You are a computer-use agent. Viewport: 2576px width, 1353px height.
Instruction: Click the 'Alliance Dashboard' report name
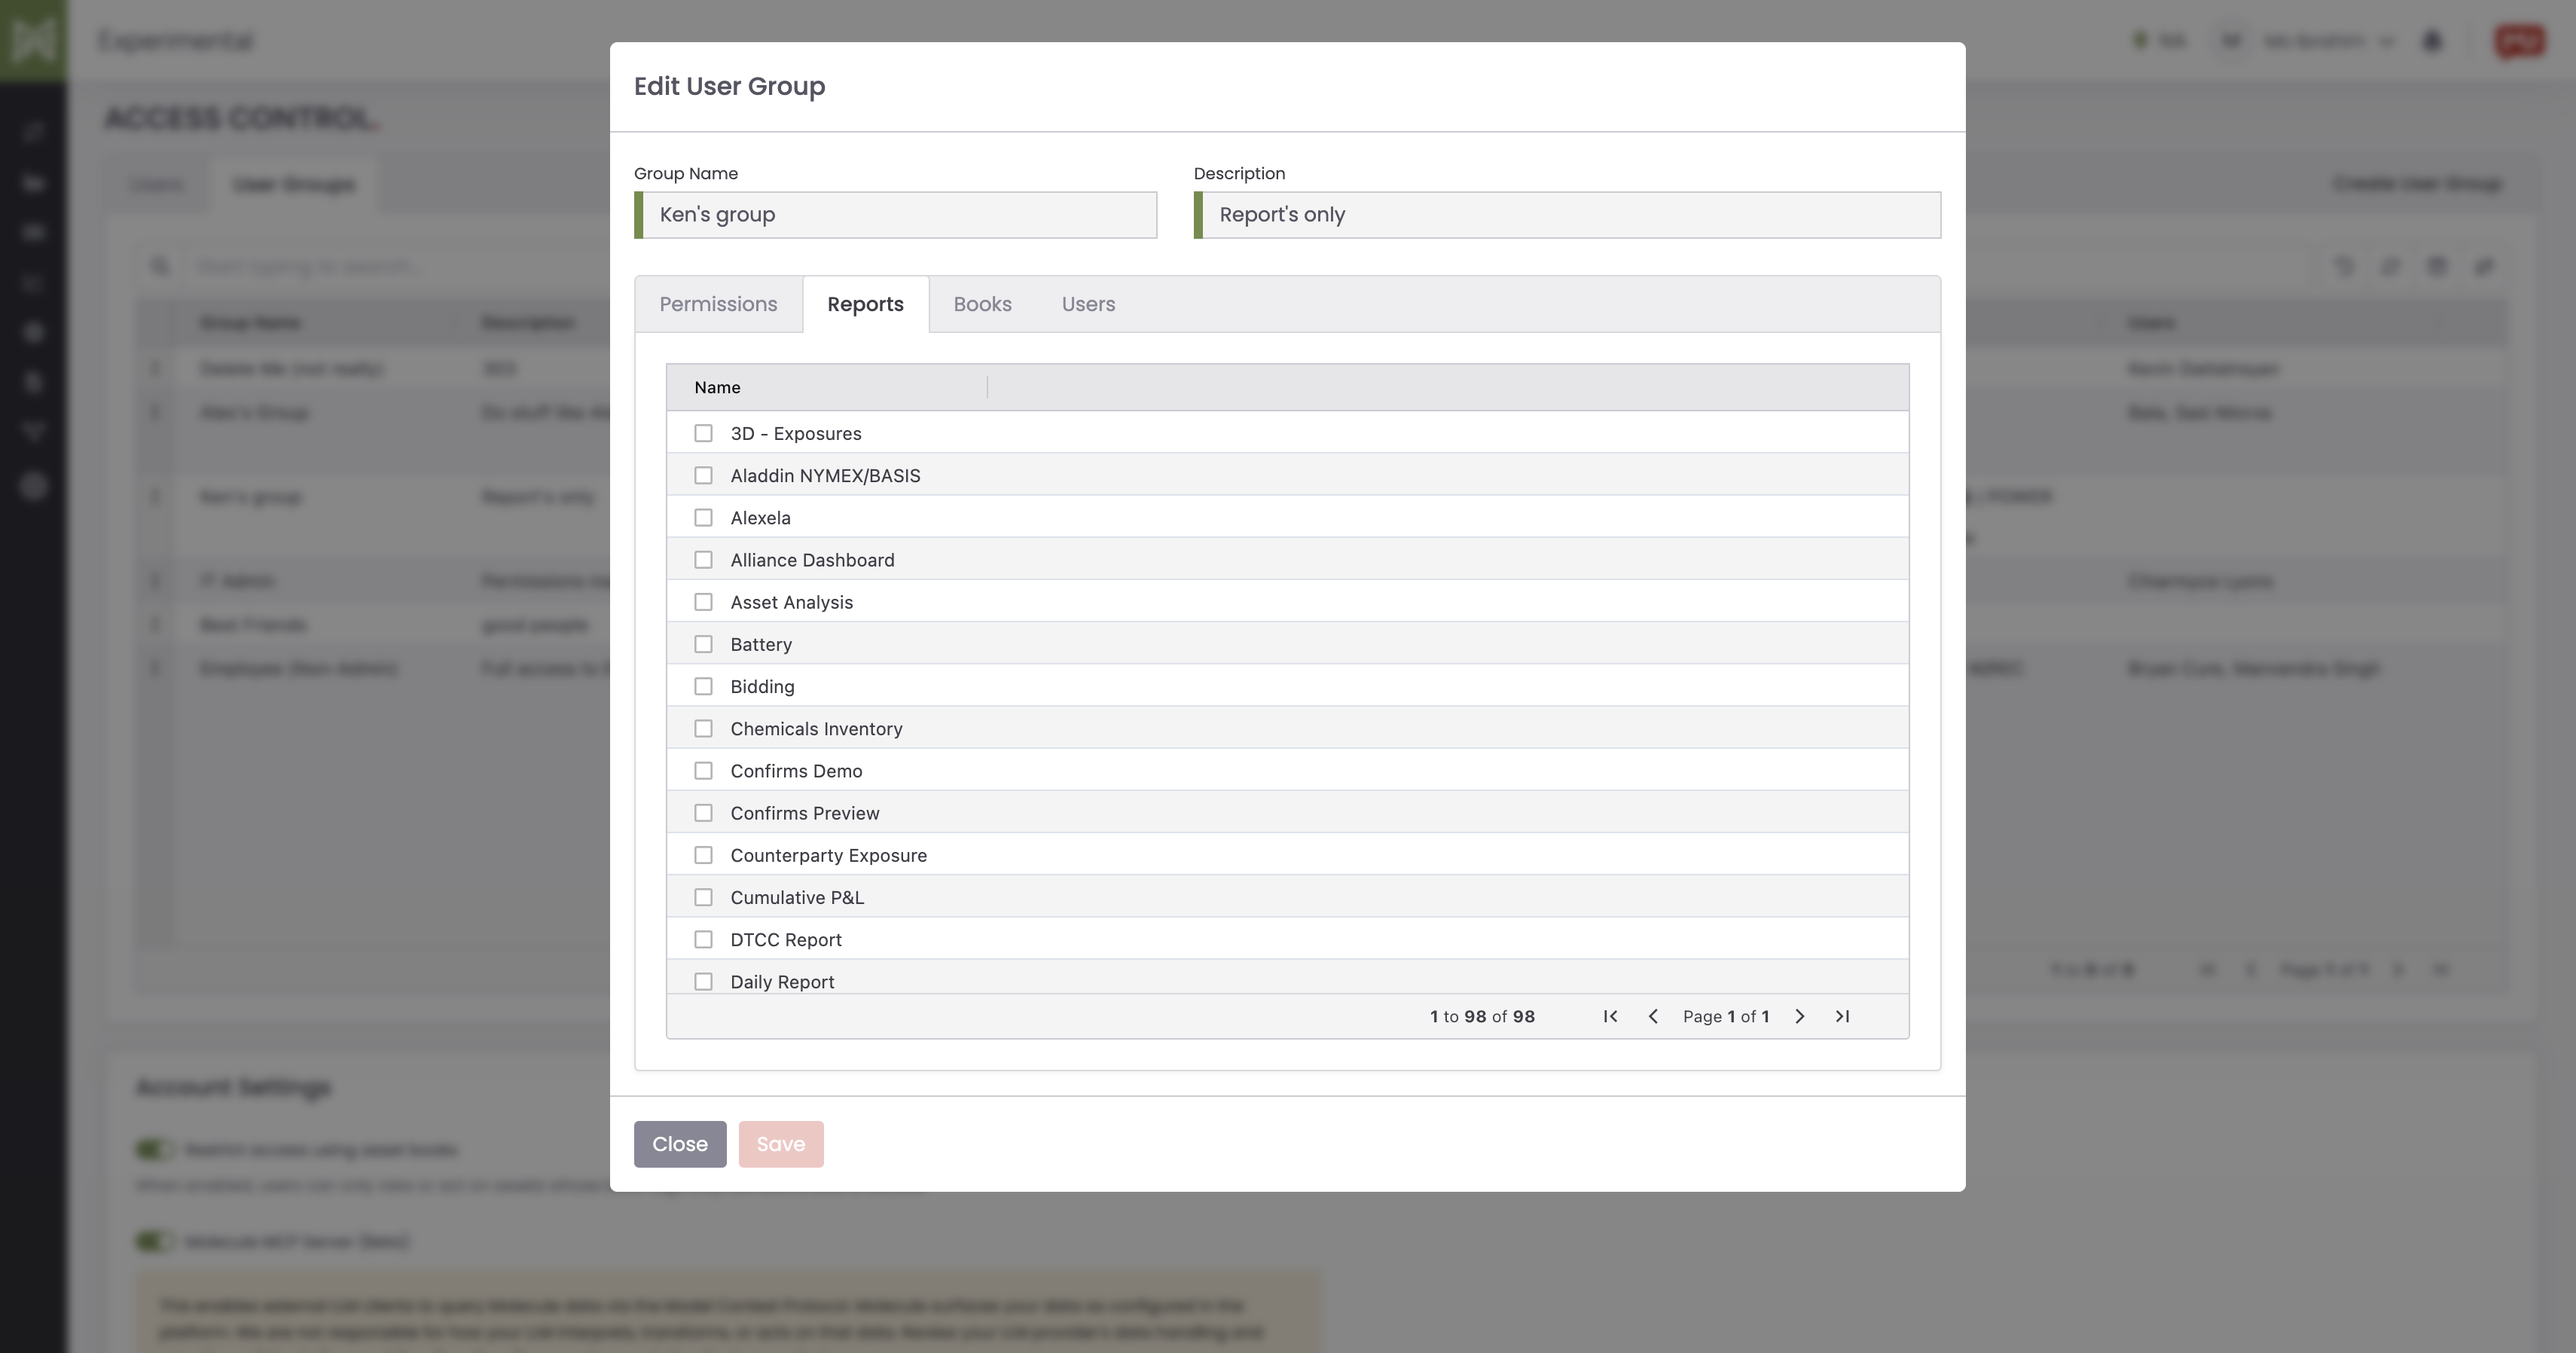tap(812, 560)
